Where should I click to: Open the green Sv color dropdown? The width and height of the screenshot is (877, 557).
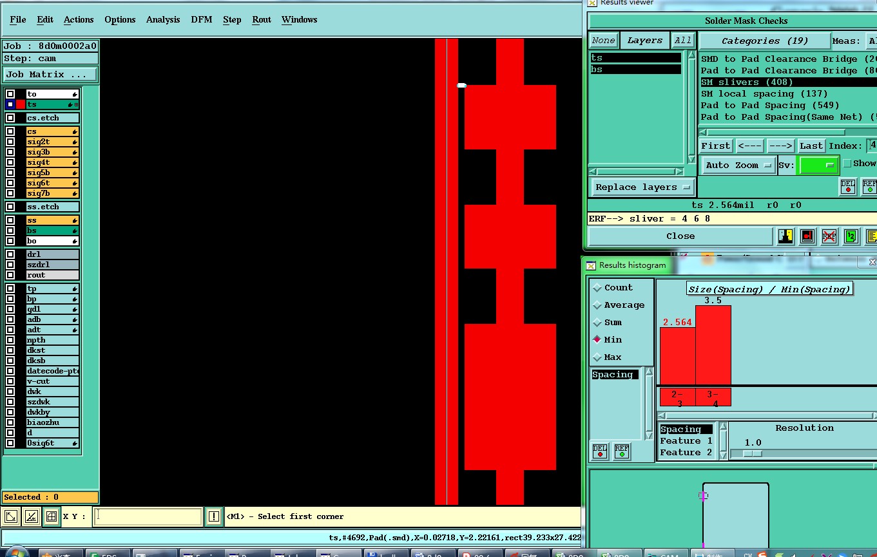818,165
